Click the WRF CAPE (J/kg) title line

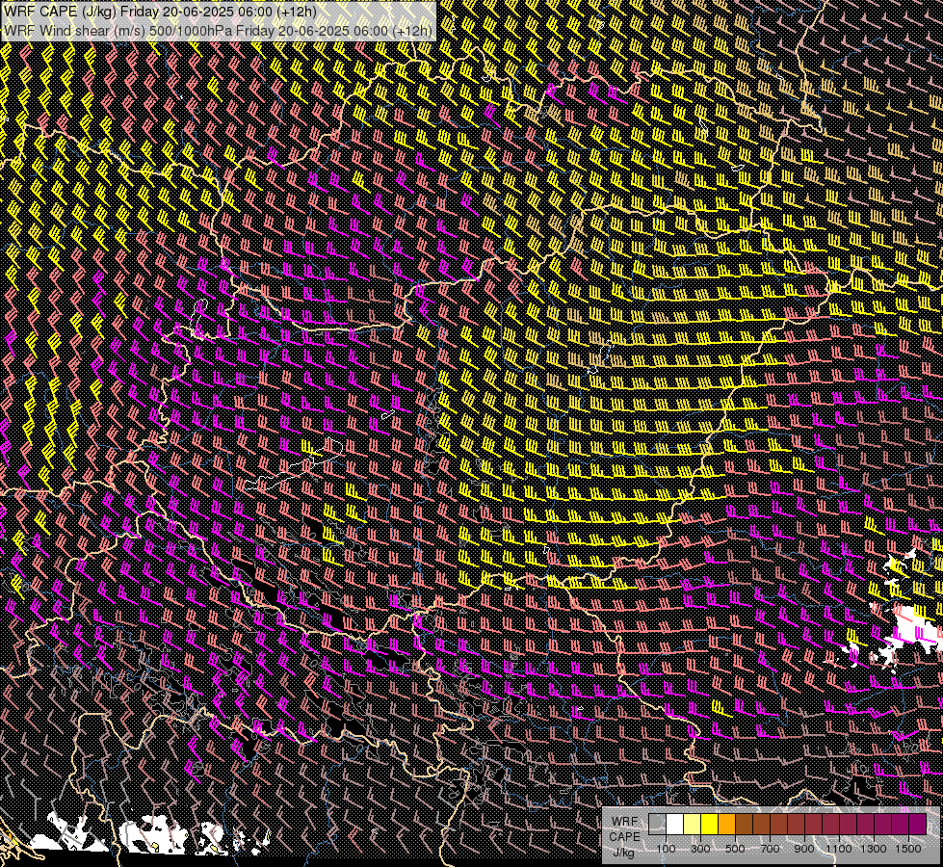pyautogui.click(x=160, y=12)
